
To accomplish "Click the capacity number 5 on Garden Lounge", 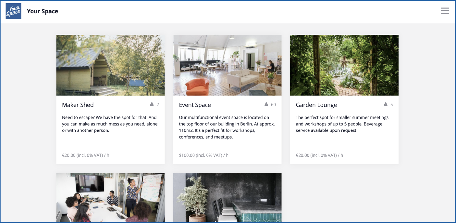I will click(391, 105).
